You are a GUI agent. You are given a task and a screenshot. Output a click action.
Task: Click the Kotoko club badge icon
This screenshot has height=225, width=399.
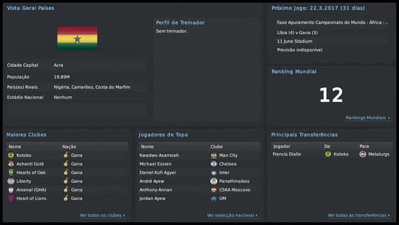point(11,155)
